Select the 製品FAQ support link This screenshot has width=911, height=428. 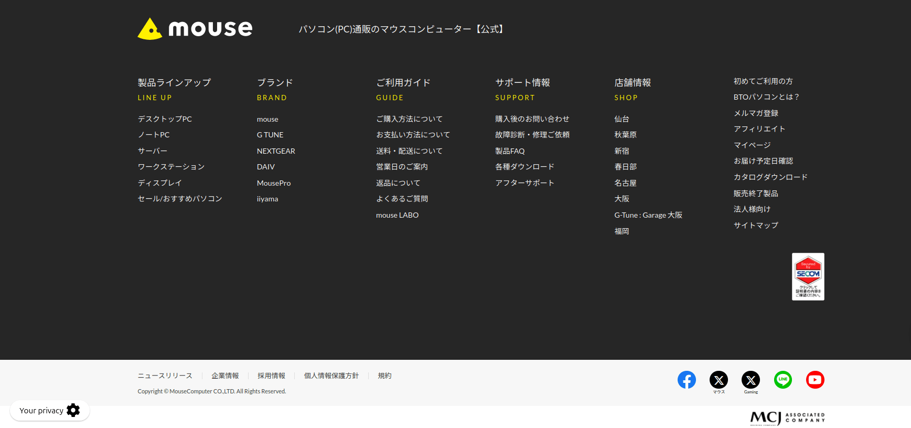click(510, 151)
